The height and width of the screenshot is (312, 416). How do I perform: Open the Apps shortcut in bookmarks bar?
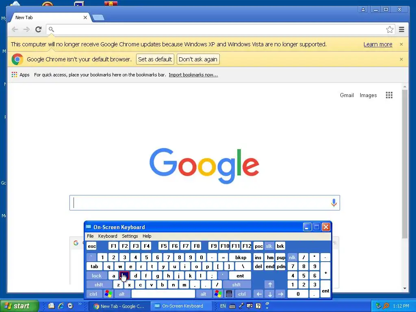(x=20, y=75)
